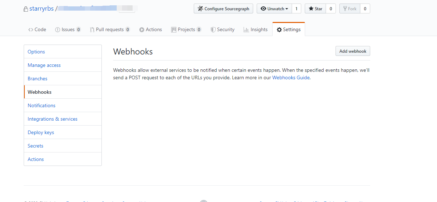
Task: Select Options in the settings sidebar
Action: pyautogui.click(x=36, y=52)
